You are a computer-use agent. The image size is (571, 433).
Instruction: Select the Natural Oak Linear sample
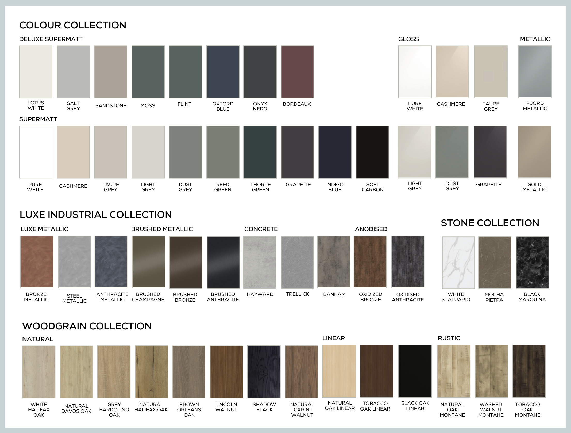click(339, 371)
